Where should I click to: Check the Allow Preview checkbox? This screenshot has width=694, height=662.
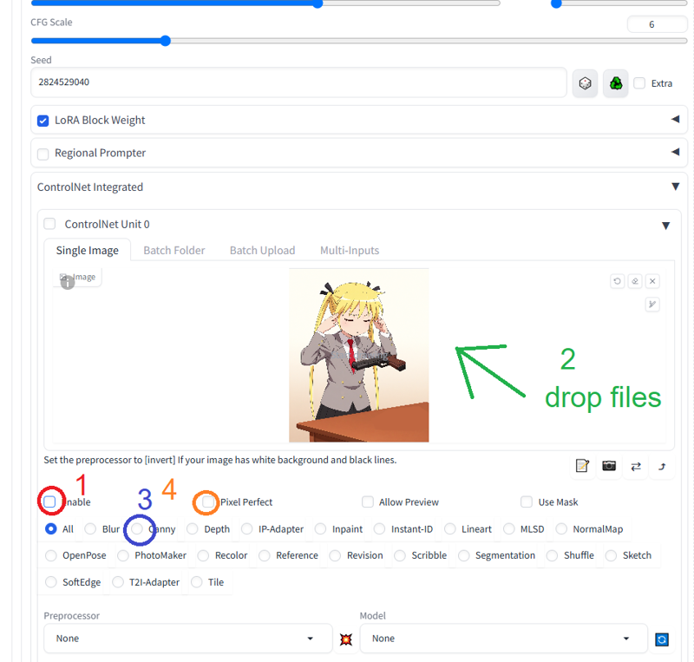click(367, 501)
